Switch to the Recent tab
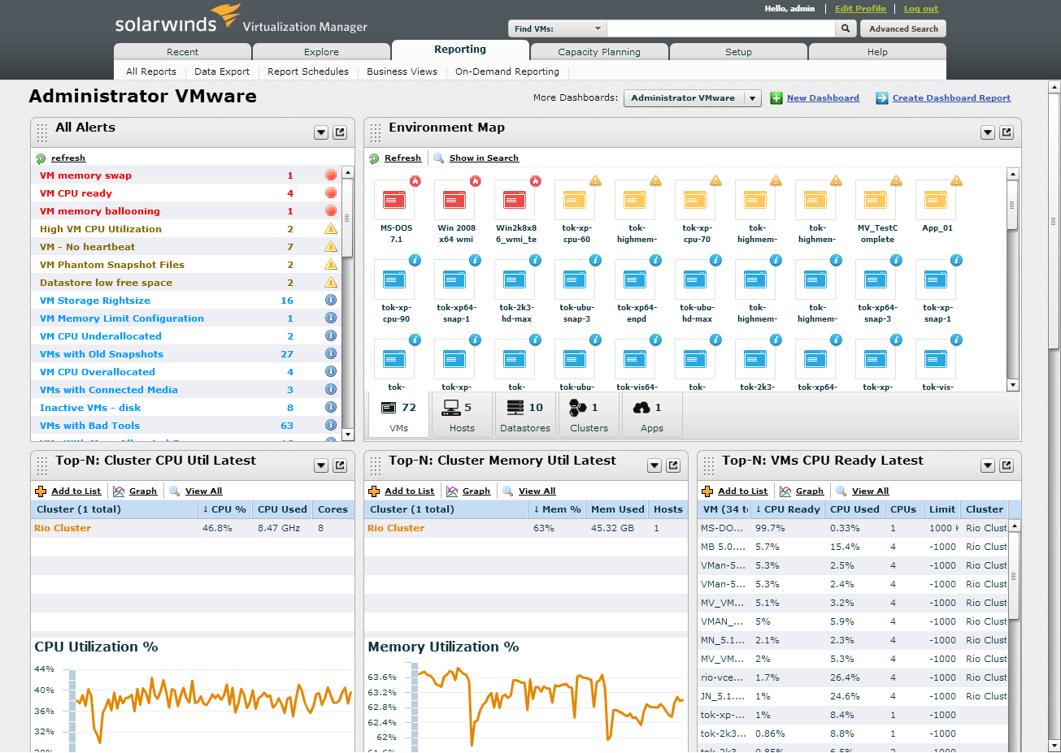 183,52
